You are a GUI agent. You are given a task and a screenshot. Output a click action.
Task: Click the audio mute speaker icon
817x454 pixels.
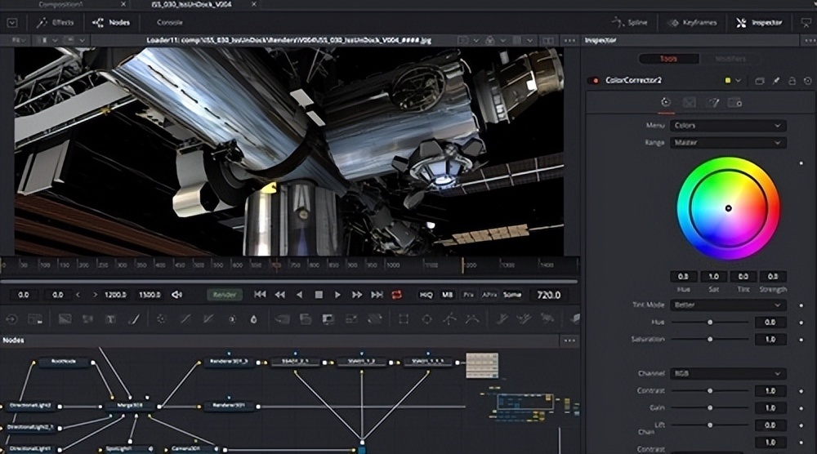coord(177,295)
